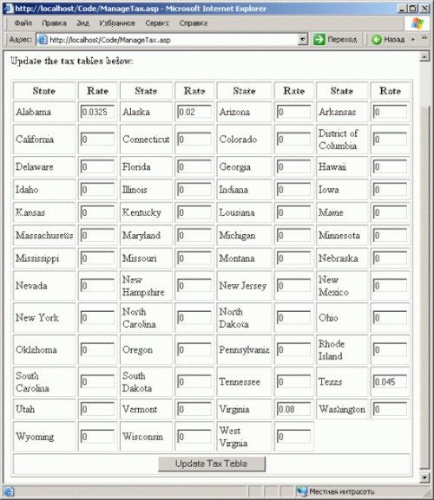This screenshot has width=434, height=500.
Task: Click the Texas rate input field
Action: click(390, 381)
